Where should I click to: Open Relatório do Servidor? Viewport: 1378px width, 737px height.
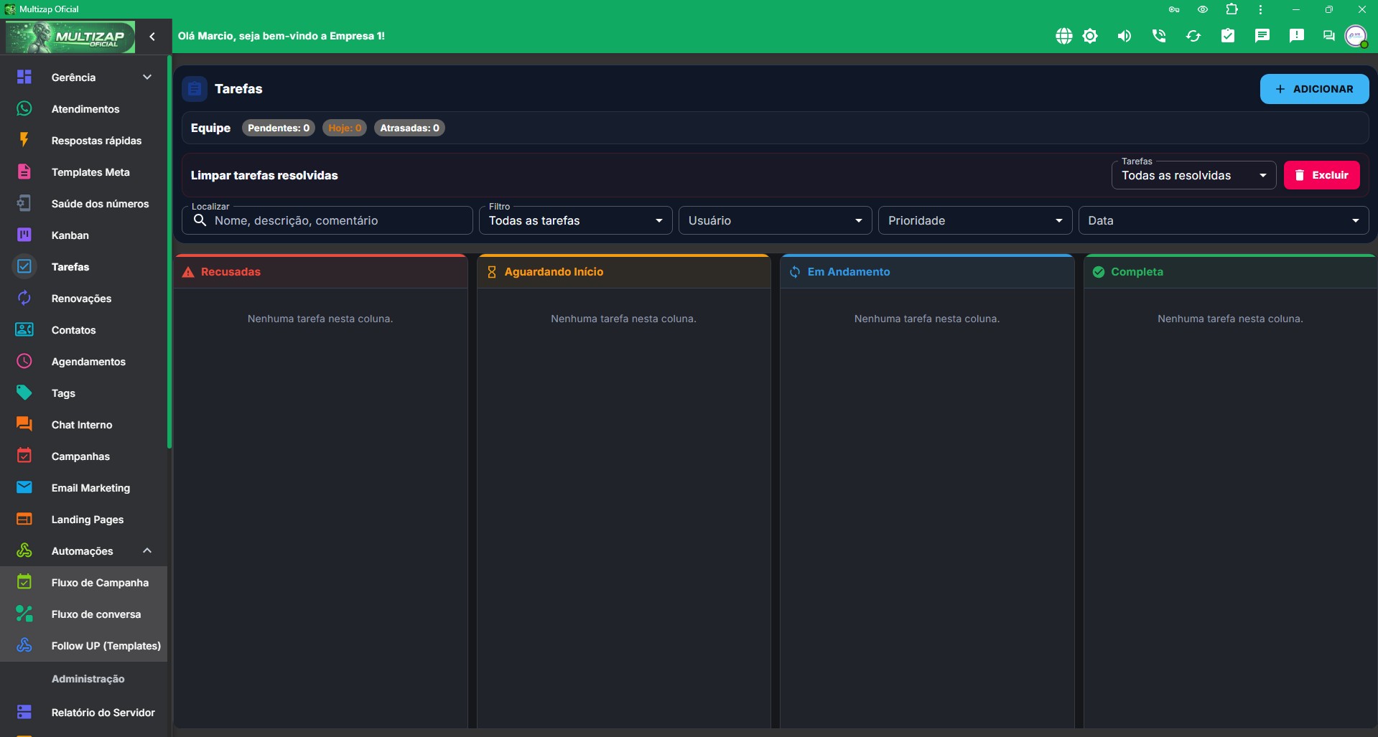click(83, 713)
